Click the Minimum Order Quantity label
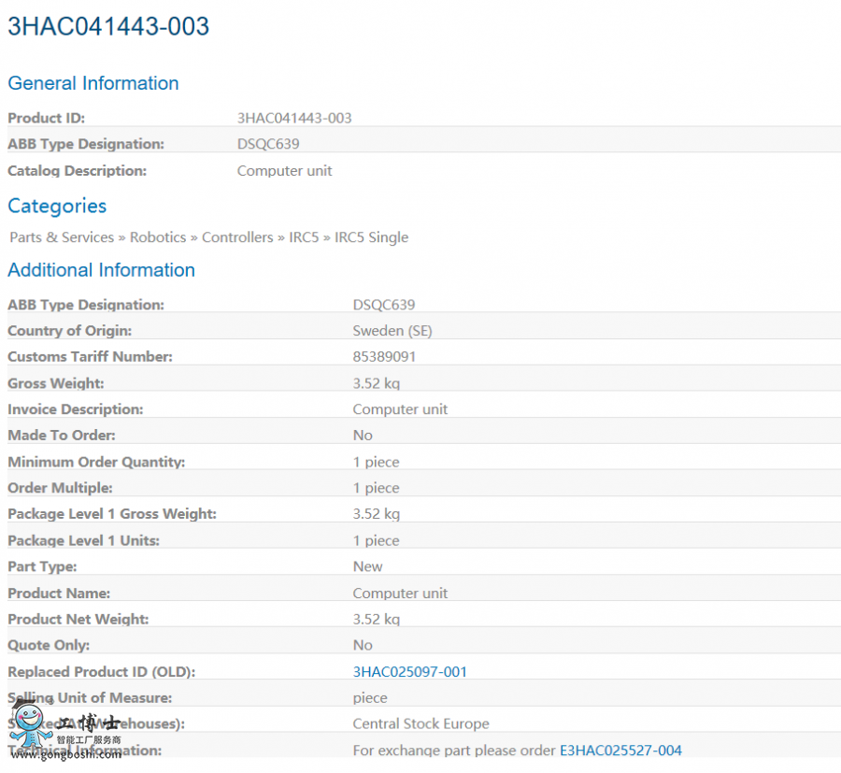Image resolution: width=841 pixels, height=773 pixels. (x=96, y=462)
